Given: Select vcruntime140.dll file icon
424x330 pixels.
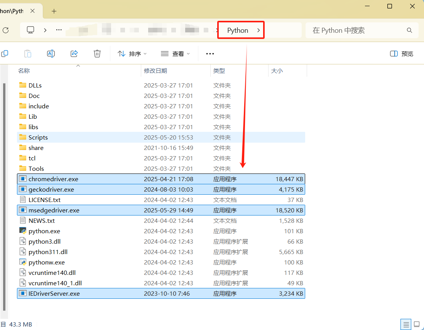Looking at the screenshot, I should coord(23,273).
